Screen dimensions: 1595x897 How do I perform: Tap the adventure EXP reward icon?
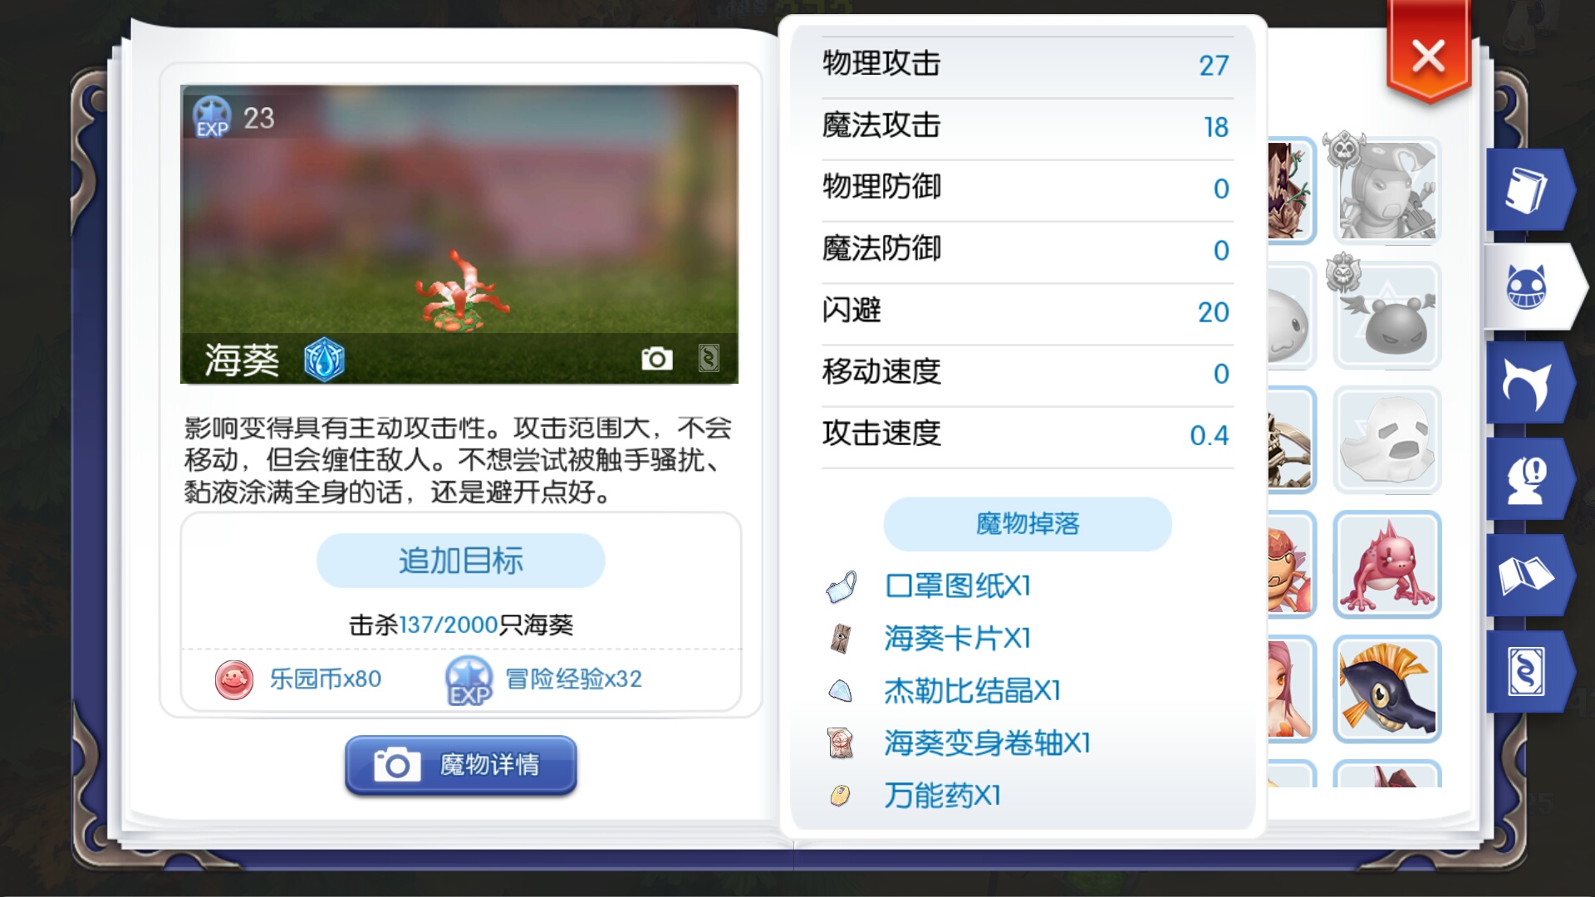pos(469,680)
